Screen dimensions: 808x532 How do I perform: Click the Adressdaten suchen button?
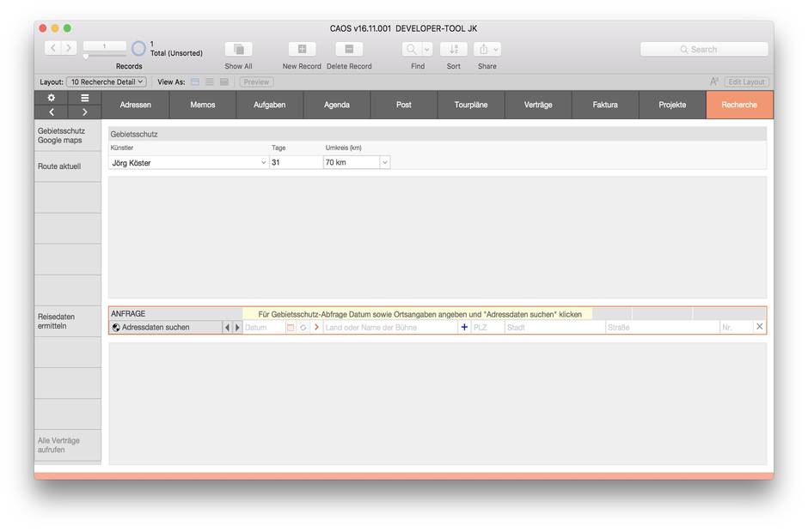click(165, 327)
